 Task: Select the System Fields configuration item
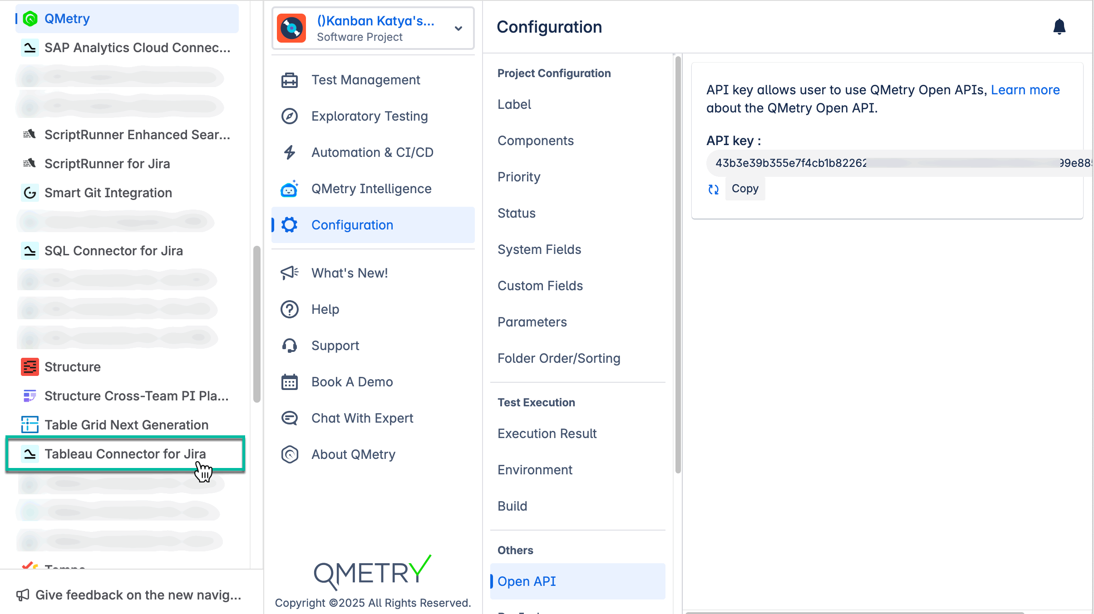[x=539, y=249]
